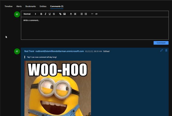
Task: Click into the Write a comment field
Action: 95,28
